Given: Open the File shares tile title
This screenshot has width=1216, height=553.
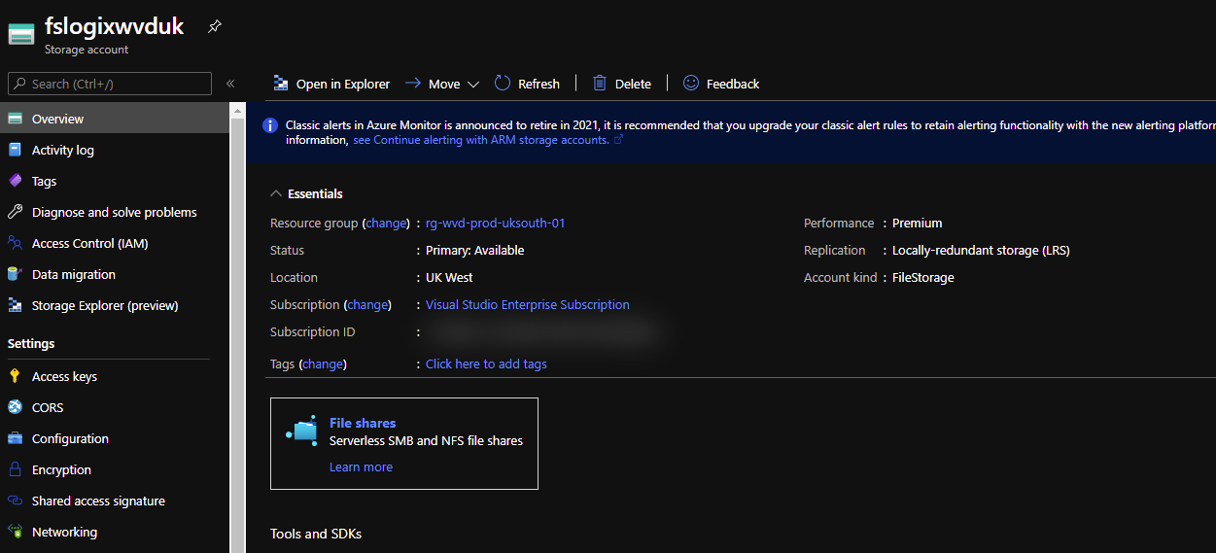Looking at the screenshot, I should [x=363, y=423].
